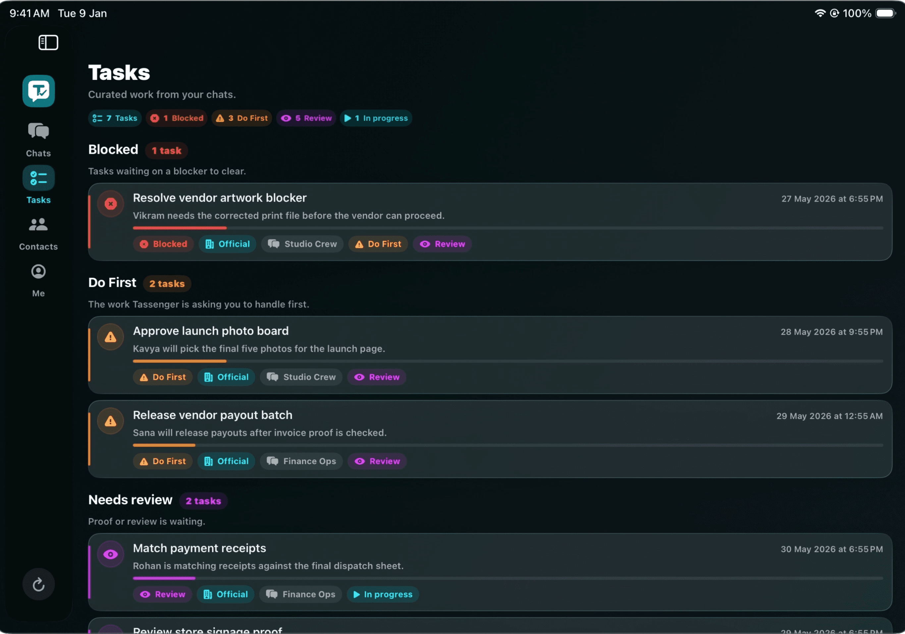This screenshot has height=634, width=905.
Task: Open Studio Crew tag on launch photo board
Action: tap(301, 377)
